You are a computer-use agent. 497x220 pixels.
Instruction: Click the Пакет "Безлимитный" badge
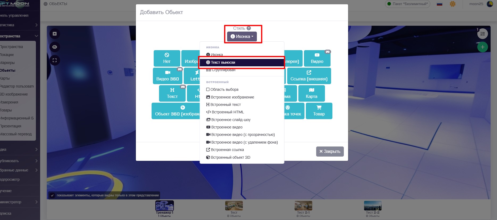point(408,4)
